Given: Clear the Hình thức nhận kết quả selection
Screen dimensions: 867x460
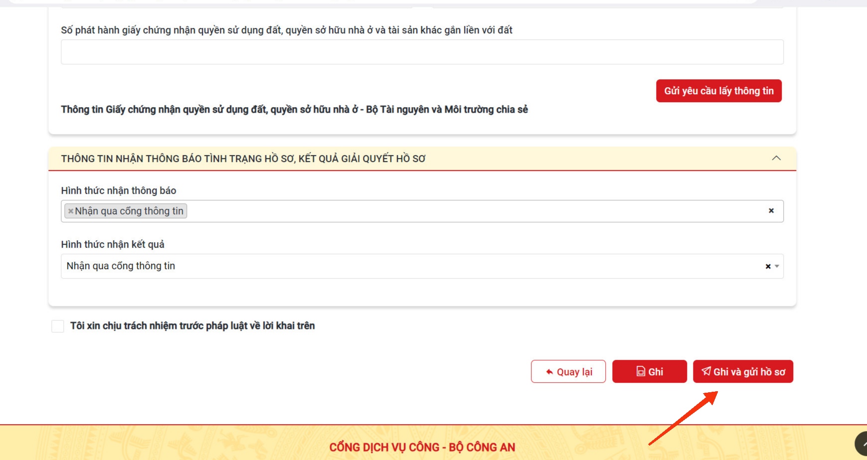Looking at the screenshot, I should pyautogui.click(x=768, y=266).
